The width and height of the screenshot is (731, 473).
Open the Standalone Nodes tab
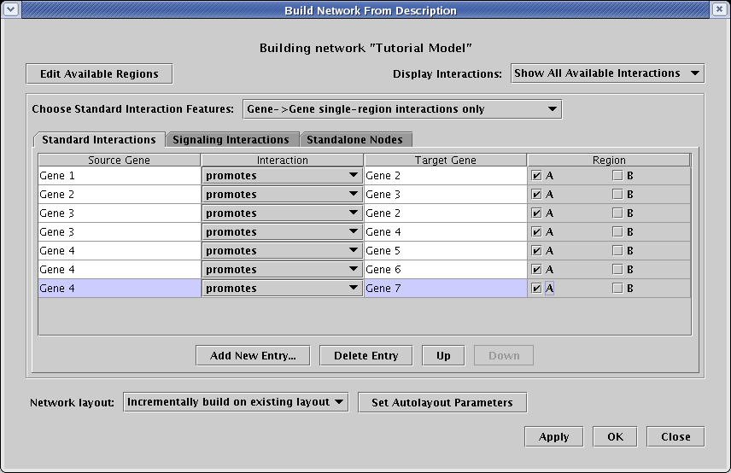coord(354,139)
